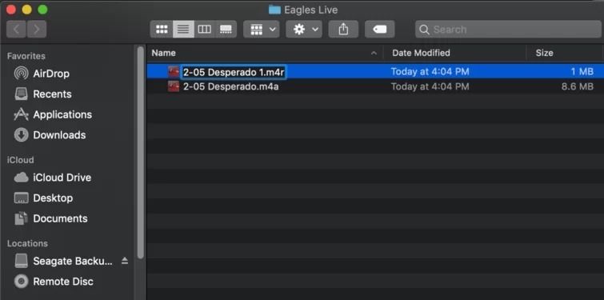Image resolution: width=604 pixels, height=300 pixels.
Task: Click the Remote Disc icon
Action: click(x=21, y=282)
